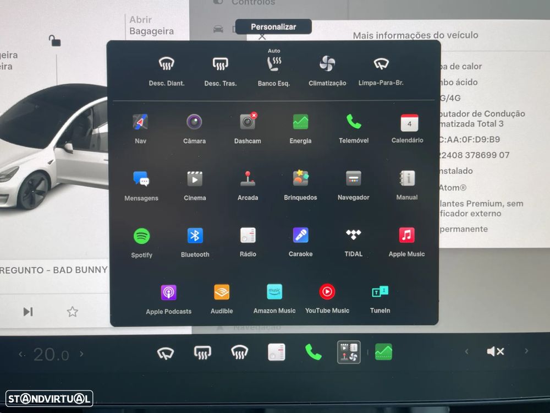Launch TuneIn
The height and width of the screenshot is (413, 550).
coord(380,298)
